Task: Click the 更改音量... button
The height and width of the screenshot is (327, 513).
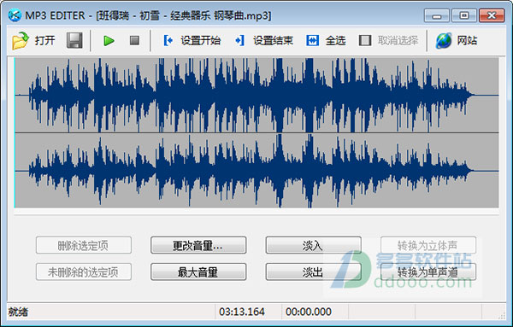Action: coord(198,245)
